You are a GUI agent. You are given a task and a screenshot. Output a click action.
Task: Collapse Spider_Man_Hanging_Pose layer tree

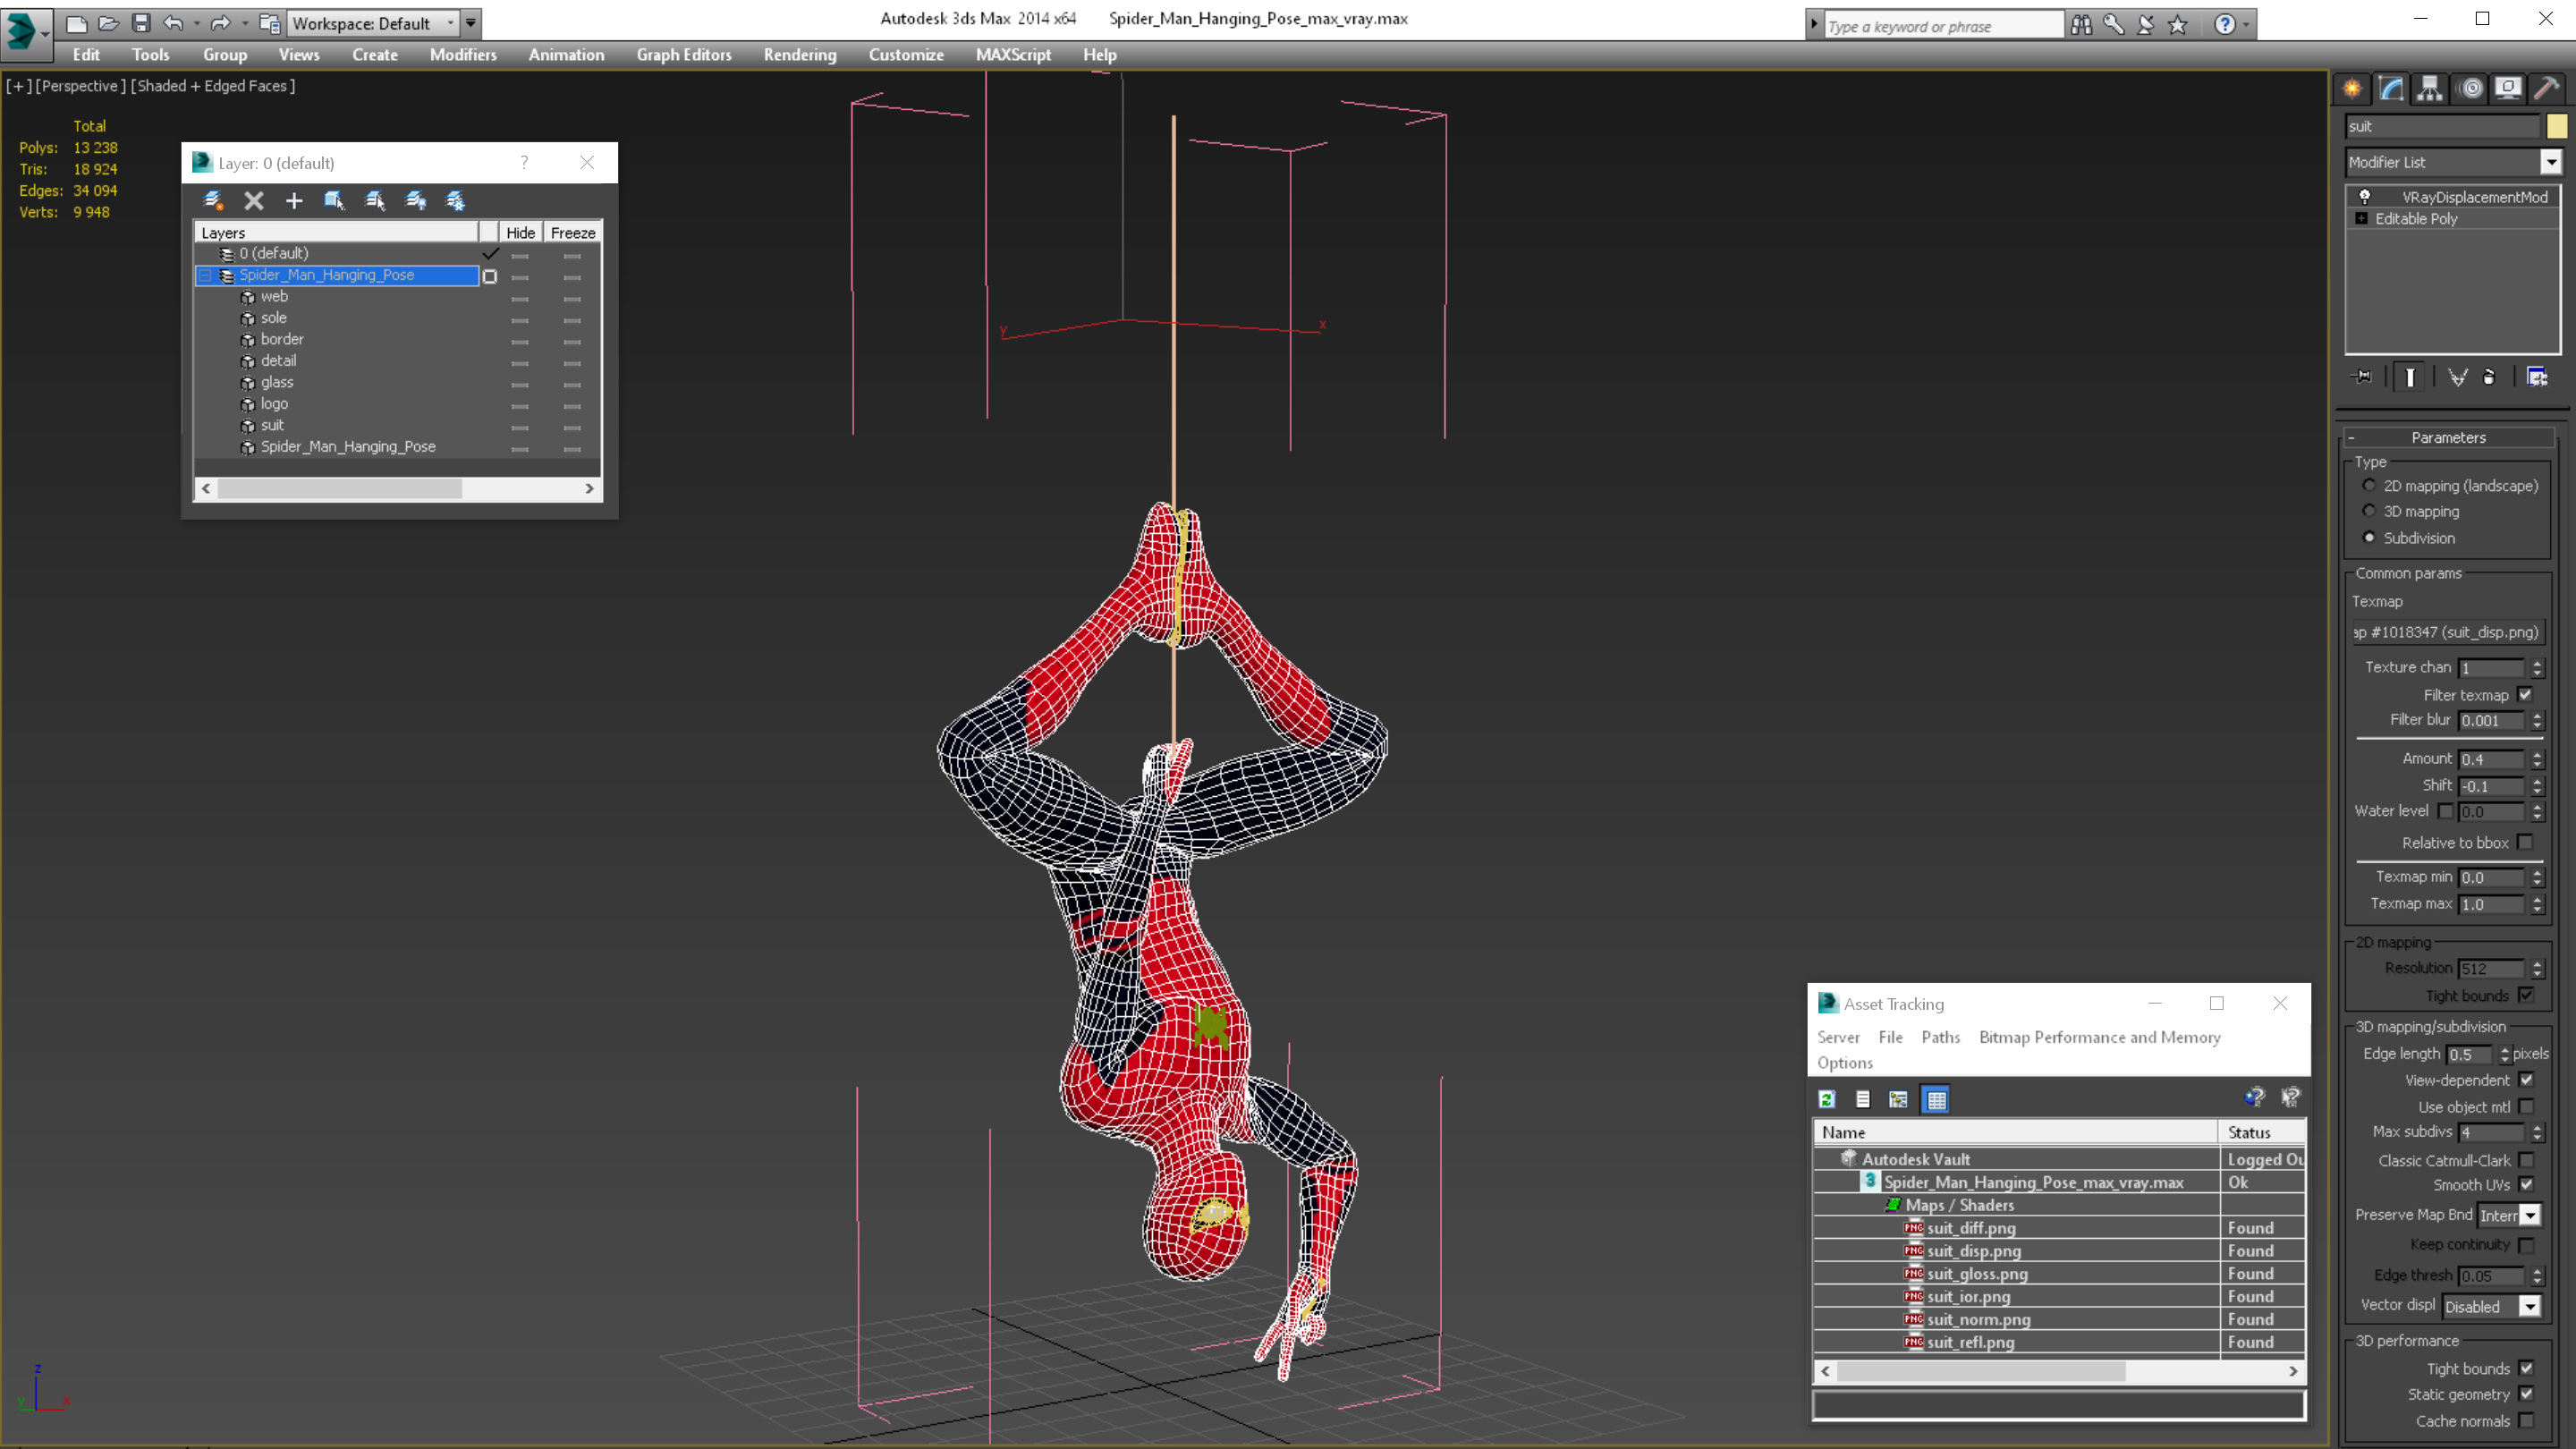tap(206, 275)
